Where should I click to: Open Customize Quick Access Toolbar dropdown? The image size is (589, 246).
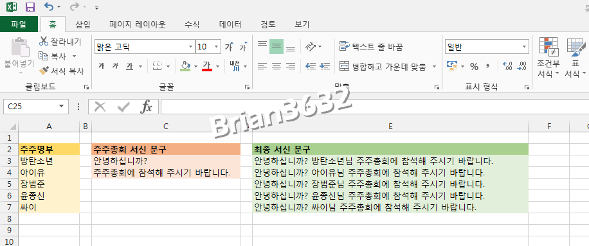pos(97,7)
